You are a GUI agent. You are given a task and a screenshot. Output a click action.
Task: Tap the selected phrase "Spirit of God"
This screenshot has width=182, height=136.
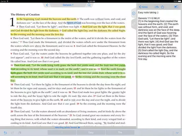point(74,23)
